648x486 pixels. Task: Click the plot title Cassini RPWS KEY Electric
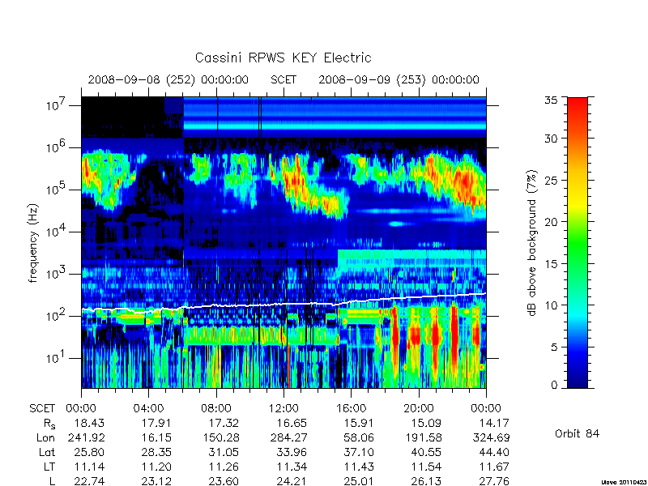click(283, 58)
